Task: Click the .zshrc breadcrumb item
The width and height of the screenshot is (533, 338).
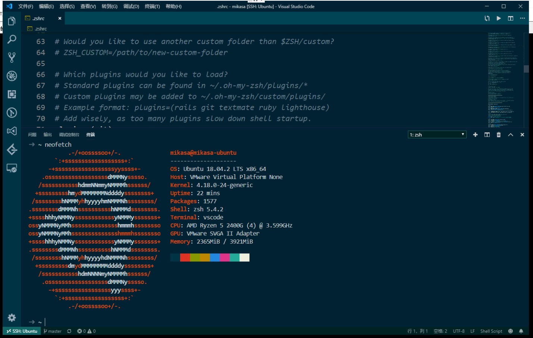Action: click(37, 29)
